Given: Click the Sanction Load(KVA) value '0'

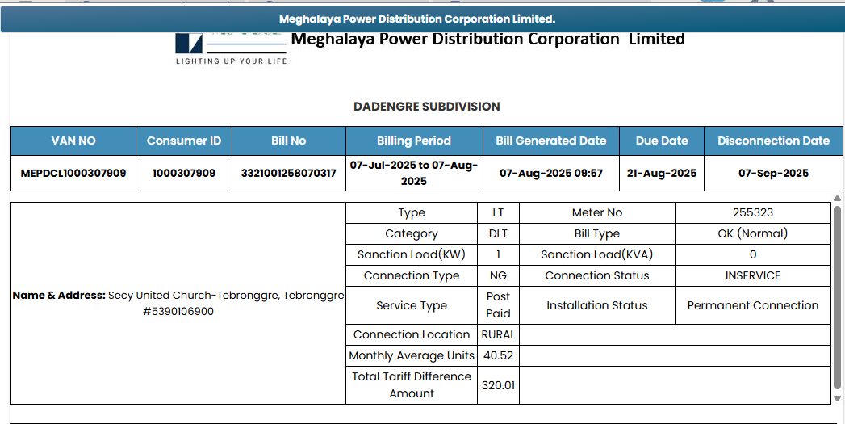Looking at the screenshot, I should click(753, 254).
